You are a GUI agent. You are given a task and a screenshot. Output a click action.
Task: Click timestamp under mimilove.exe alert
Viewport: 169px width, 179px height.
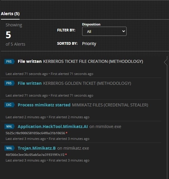pos(47,139)
